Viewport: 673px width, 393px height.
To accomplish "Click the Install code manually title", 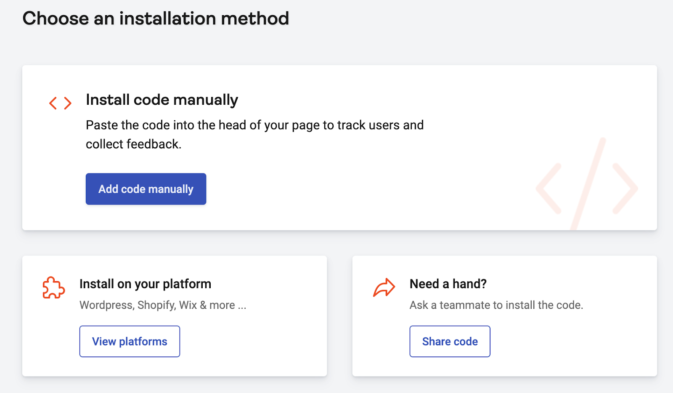I will (x=162, y=100).
